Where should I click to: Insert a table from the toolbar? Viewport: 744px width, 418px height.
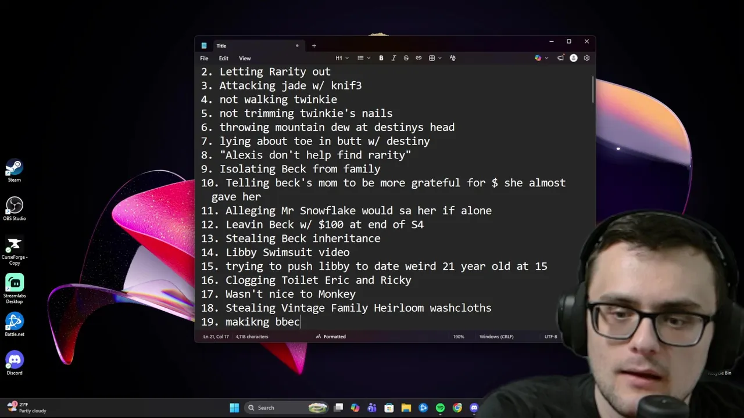click(x=432, y=58)
